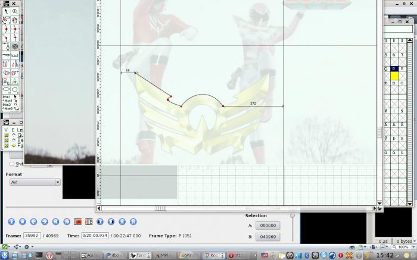Image resolution: width=417 pixels, height=260 pixels.
Task: Select the Tangent point tool
Action: (x=15, y=37)
